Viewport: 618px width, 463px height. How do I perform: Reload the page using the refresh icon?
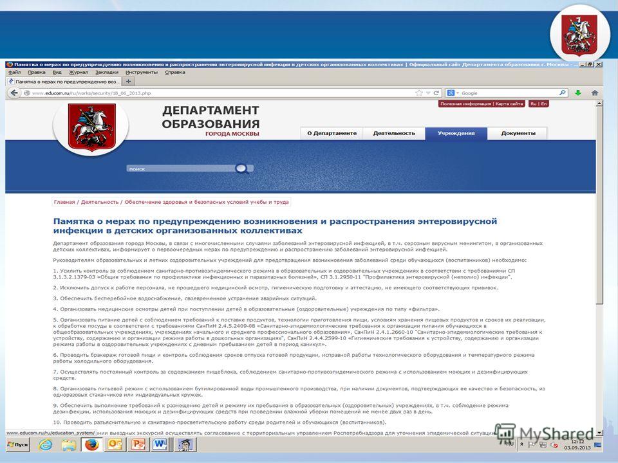point(436,93)
